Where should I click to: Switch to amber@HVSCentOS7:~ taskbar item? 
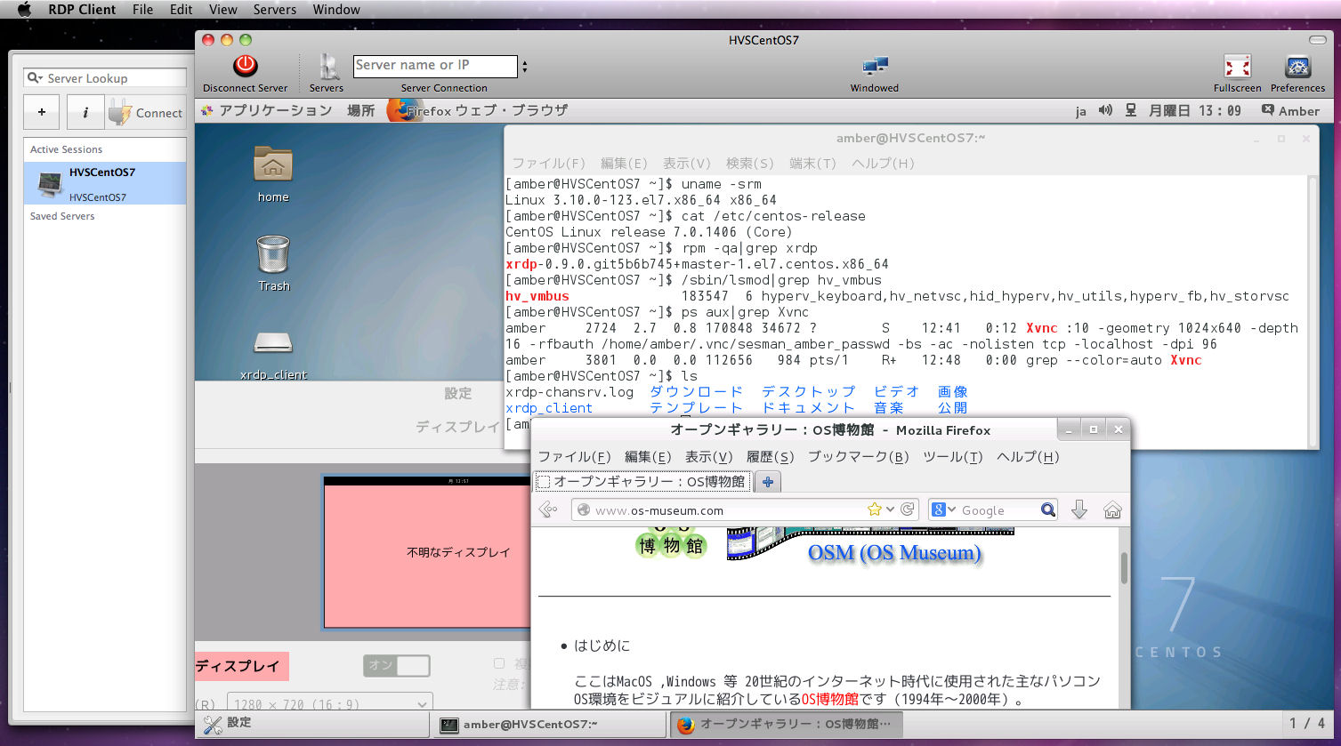551,724
